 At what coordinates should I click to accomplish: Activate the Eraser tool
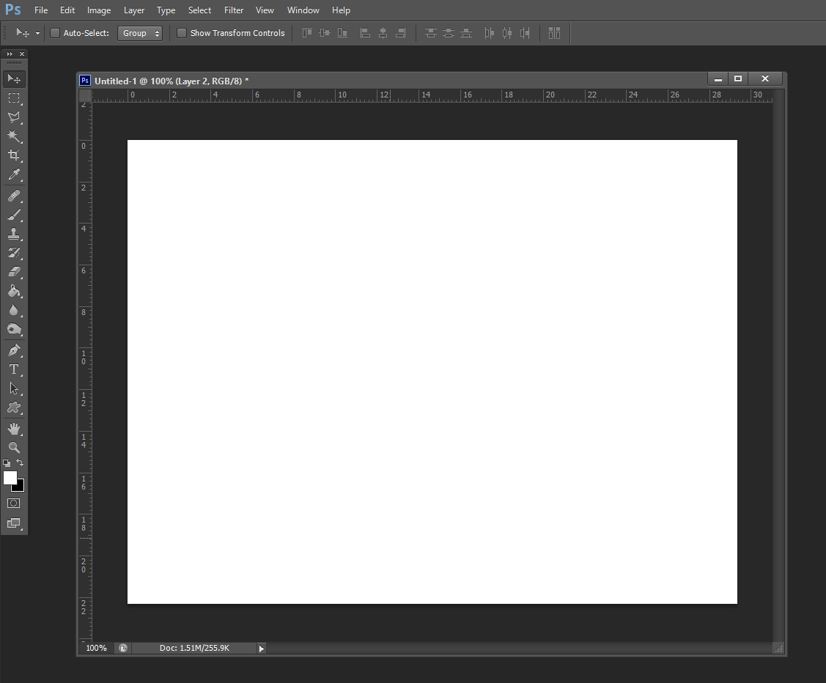(x=14, y=272)
